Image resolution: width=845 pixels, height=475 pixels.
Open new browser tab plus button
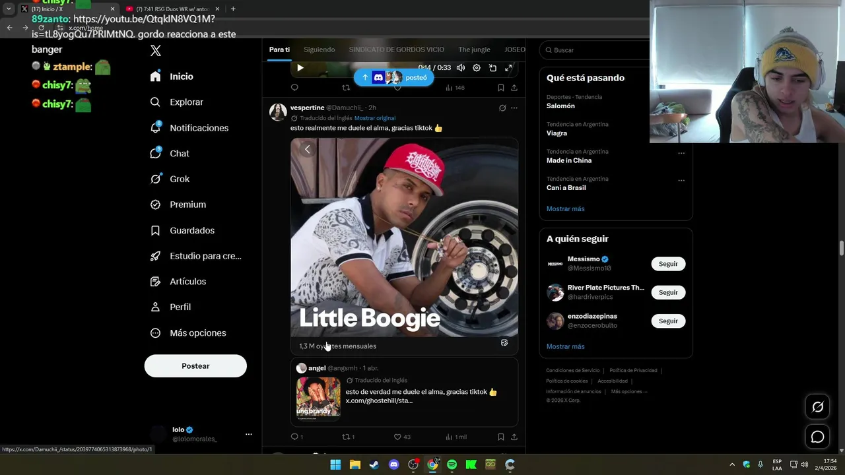(x=233, y=9)
